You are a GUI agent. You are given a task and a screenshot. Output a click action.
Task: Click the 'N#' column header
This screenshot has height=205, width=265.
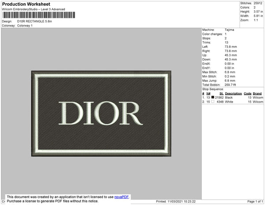coord(208,94)
